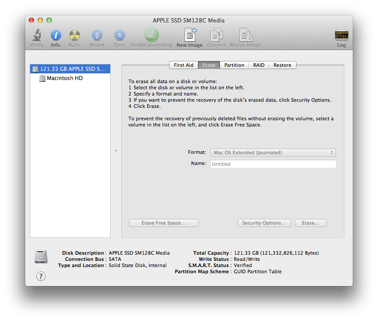This screenshot has height=321, width=378.
Task: Click the Burn disc icon
Action: pos(74,35)
